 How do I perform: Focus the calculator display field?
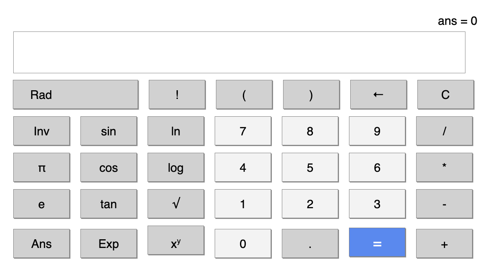pyautogui.click(x=239, y=53)
